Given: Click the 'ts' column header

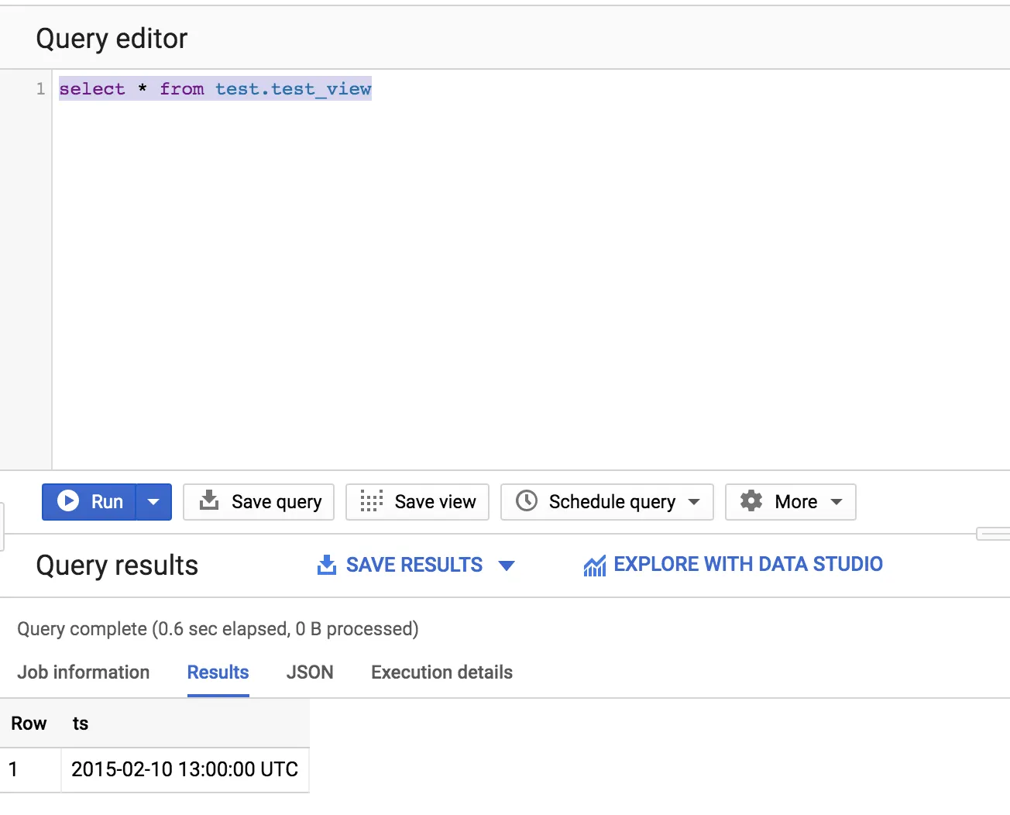Looking at the screenshot, I should [x=81, y=724].
